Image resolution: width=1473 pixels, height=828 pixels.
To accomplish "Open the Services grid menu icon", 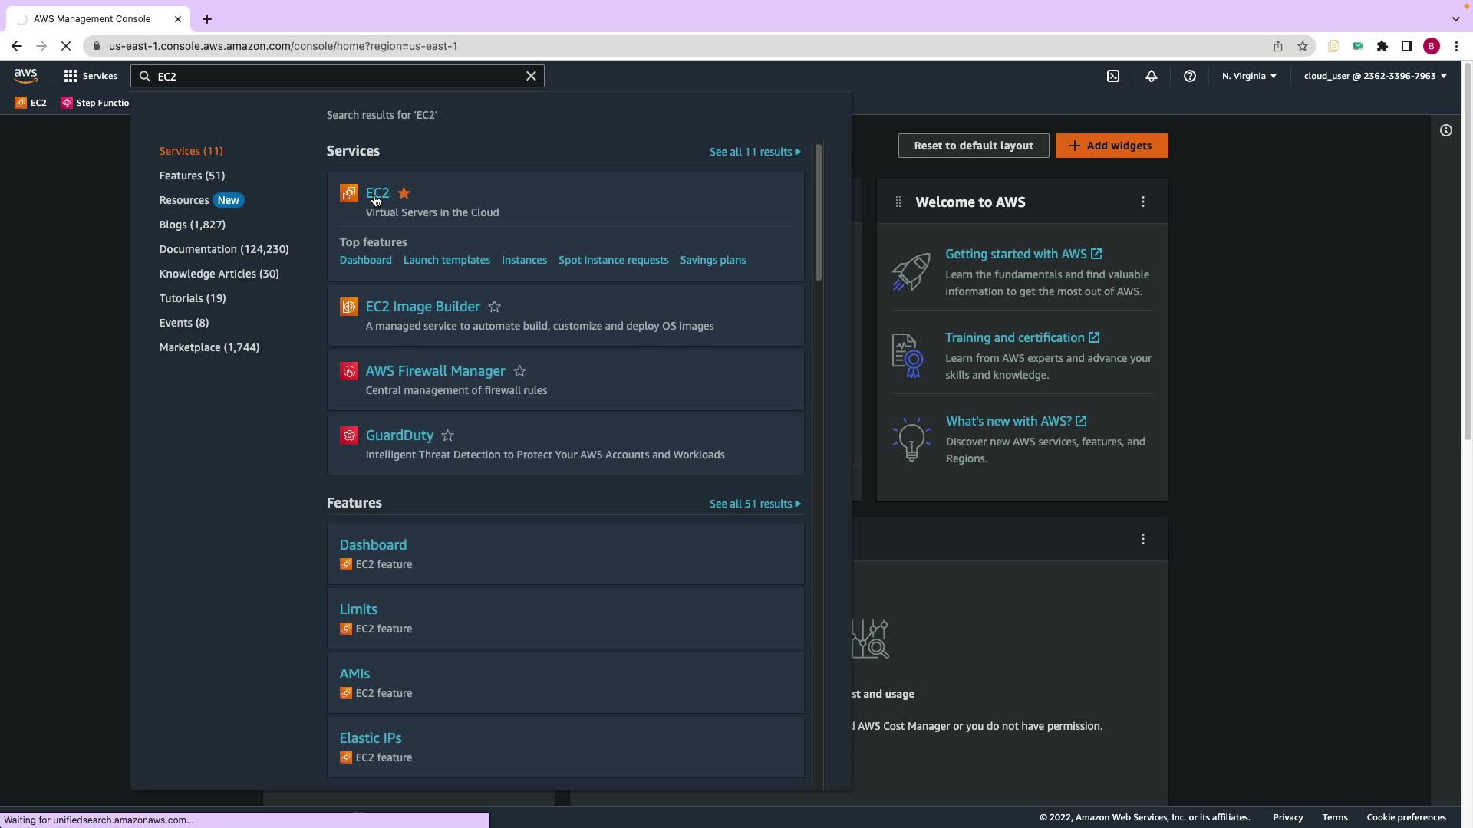I will 71,76.
